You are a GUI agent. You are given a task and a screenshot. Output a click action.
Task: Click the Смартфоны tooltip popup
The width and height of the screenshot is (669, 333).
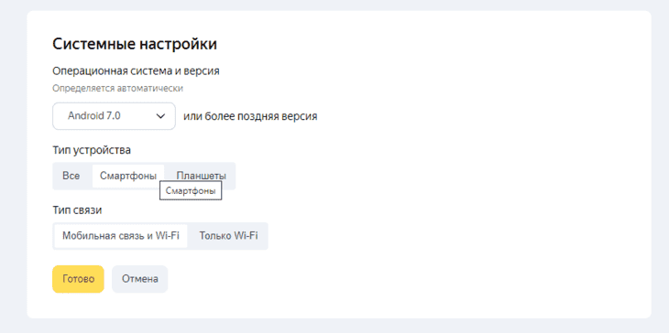[191, 191]
